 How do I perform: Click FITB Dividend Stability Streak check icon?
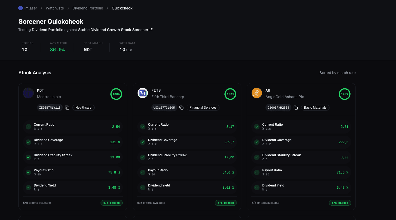143,157
